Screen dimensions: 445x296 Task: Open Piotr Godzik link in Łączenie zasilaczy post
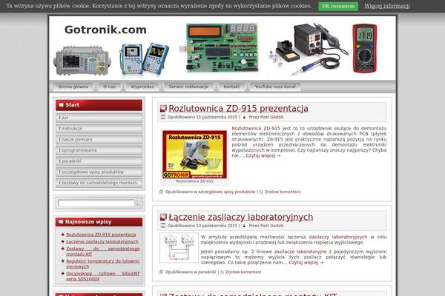(272, 226)
